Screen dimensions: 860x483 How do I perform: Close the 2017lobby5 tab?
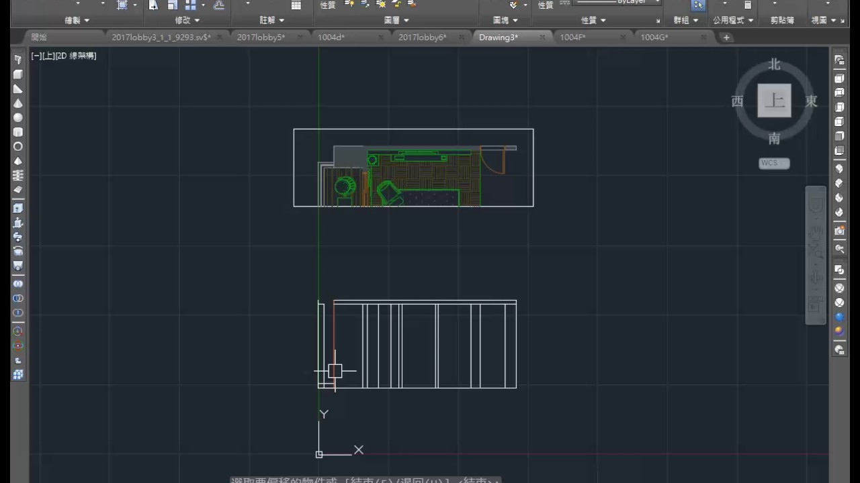pyautogui.click(x=300, y=38)
